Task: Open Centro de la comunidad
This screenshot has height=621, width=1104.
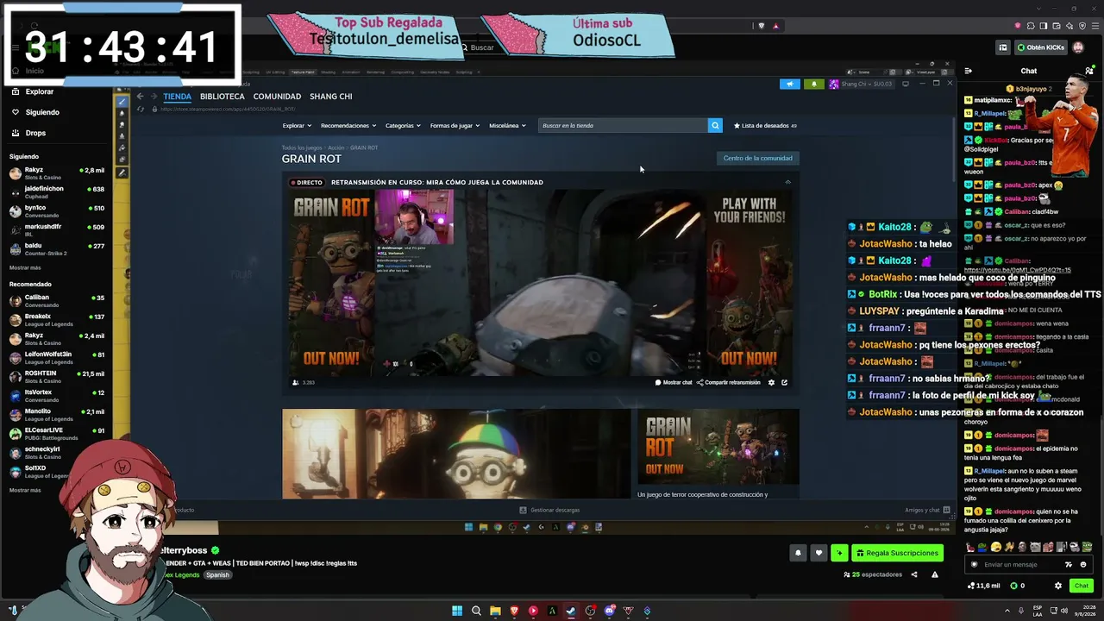Action: pyautogui.click(x=757, y=158)
